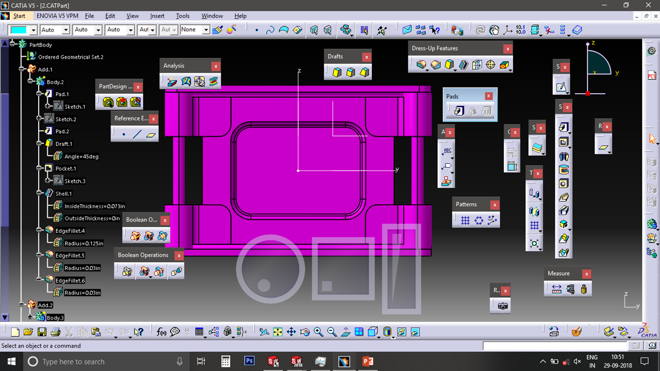
Task: Click the Zoom In magnifier icon
Action: [318, 332]
